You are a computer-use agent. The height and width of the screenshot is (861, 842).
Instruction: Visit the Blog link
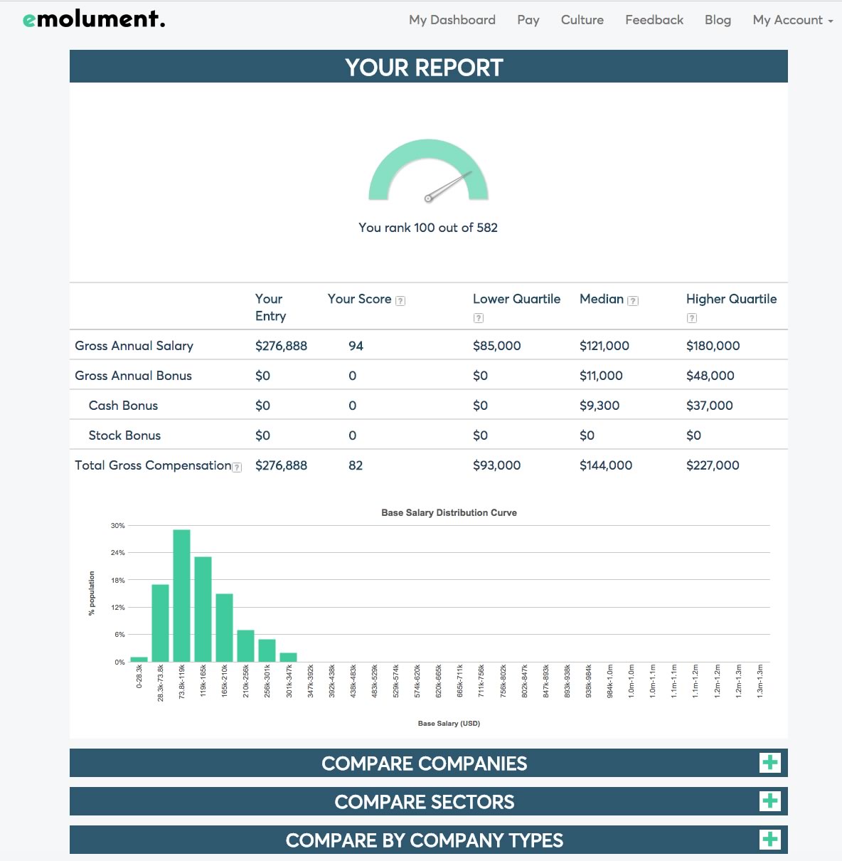[718, 20]
